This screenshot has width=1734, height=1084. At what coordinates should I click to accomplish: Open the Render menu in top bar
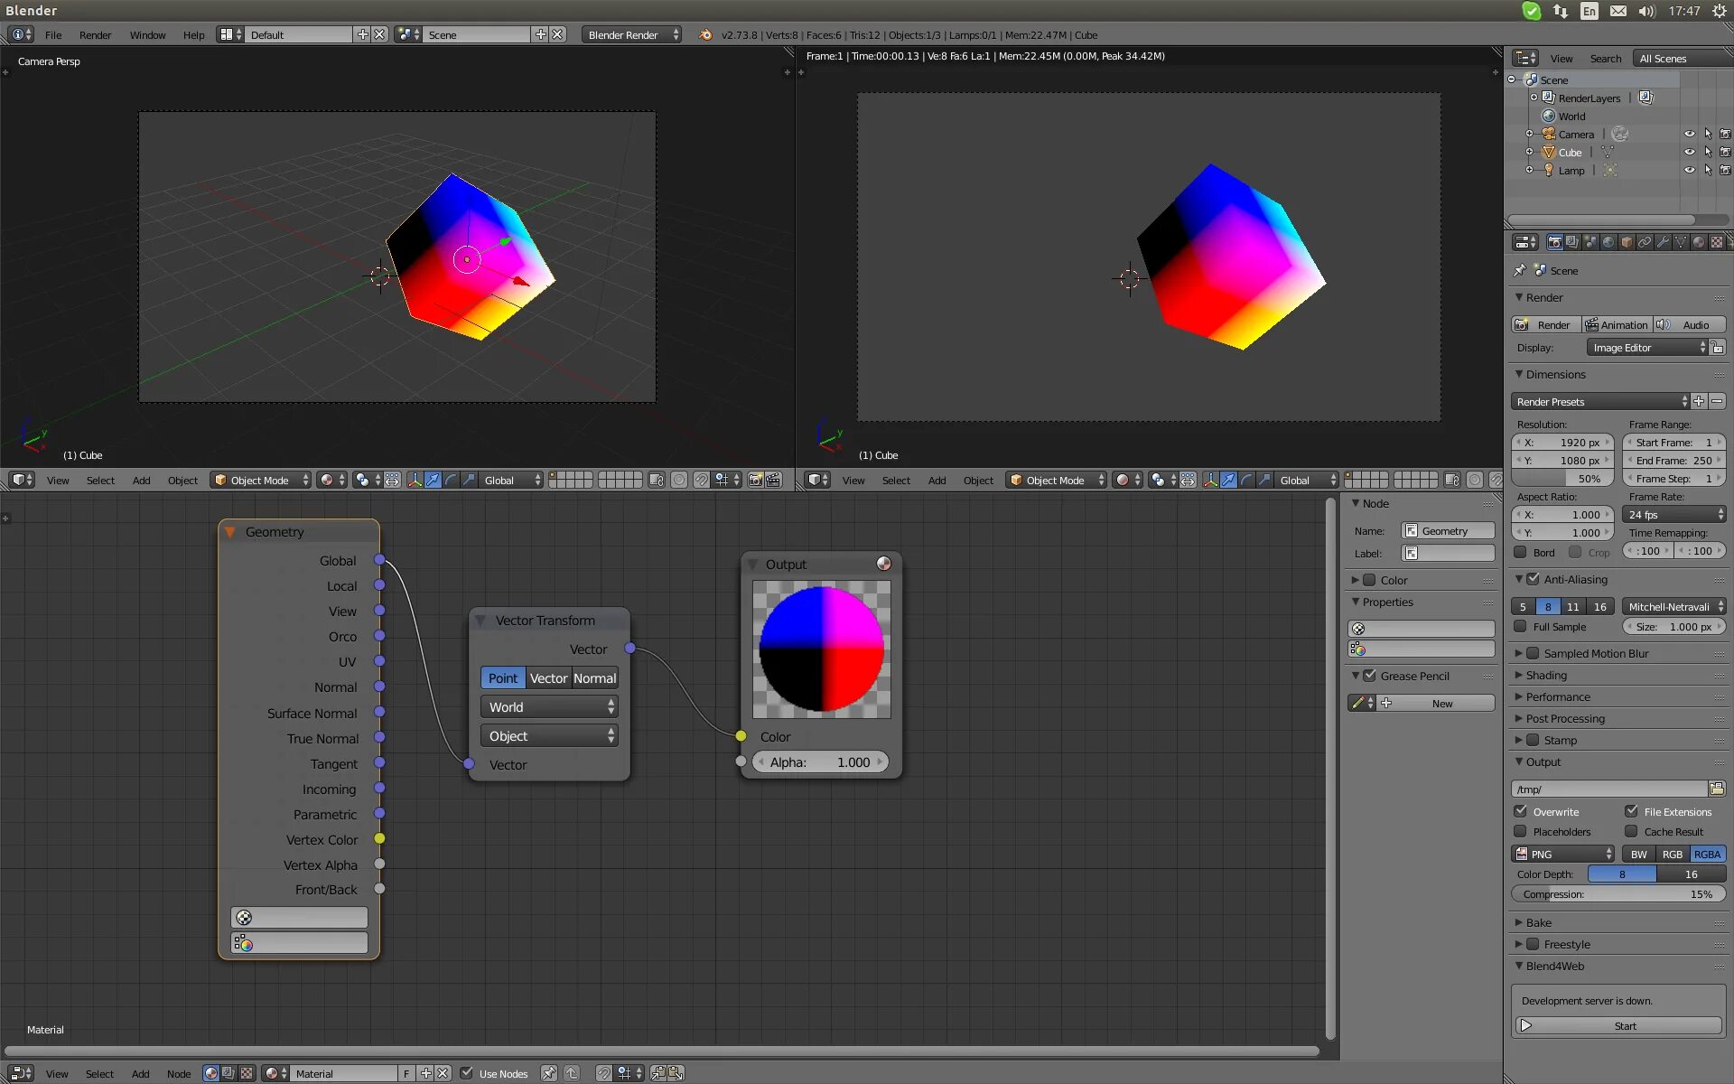[x=95, y=34]
